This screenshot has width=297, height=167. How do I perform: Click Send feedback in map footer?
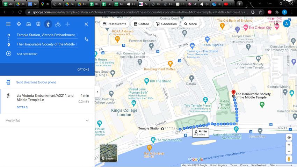pyautogui.click(x=259, y=165)
